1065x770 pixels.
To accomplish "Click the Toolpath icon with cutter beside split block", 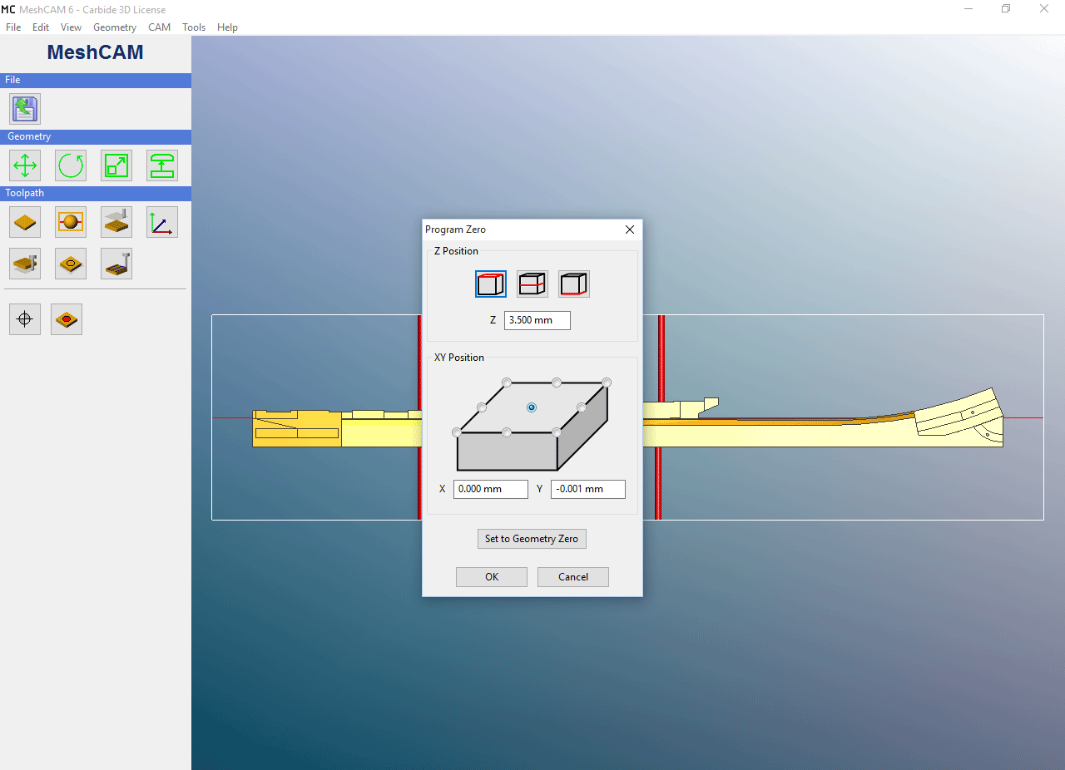I will click(25, 264).
